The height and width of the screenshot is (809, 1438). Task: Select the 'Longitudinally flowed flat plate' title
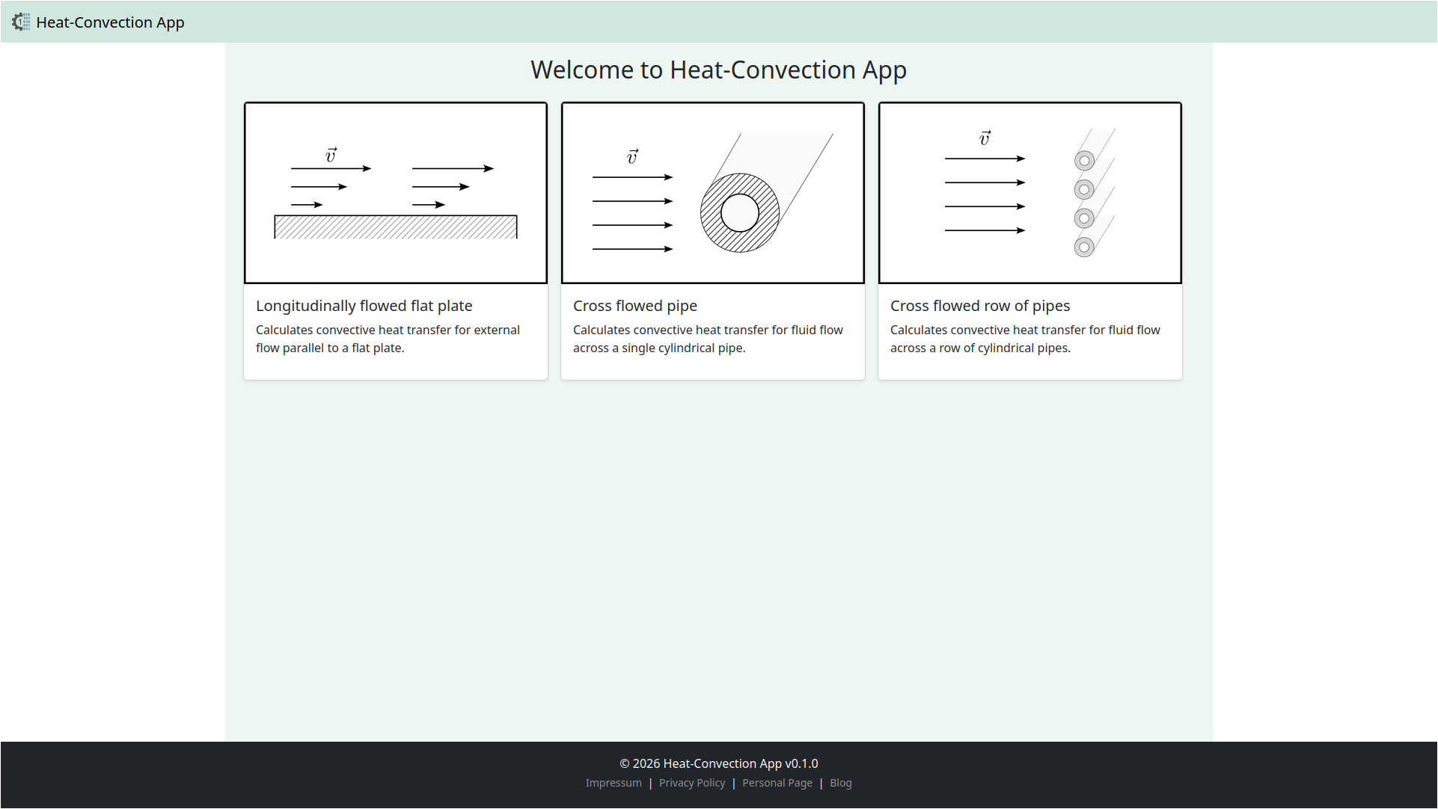(364, 306)
